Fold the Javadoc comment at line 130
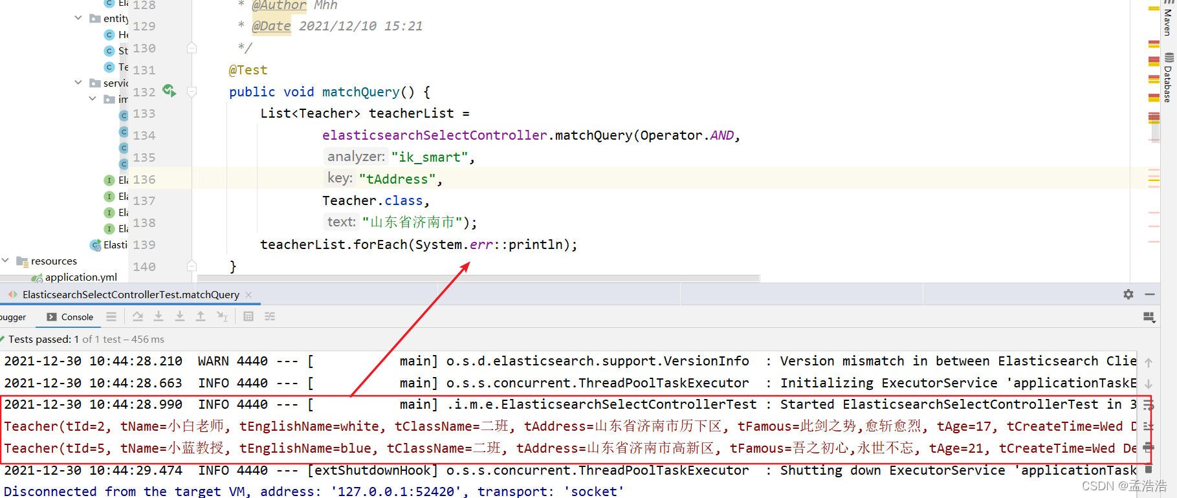Image resolution: width=1177 pixels, height=498 pixels. [x=192, y=48]
